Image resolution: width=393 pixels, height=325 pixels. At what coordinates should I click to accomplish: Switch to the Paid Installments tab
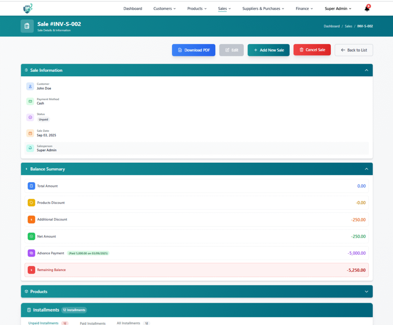(92, 323)
